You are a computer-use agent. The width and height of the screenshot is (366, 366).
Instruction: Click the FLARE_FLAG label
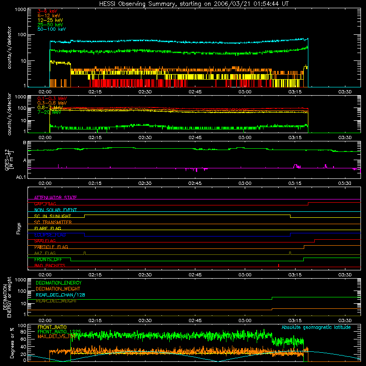coord(48,228)
